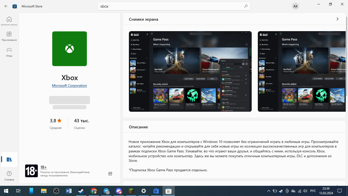Viewport: 348px width, 196px height.
Task: Click the share icon
Action: 110,174
